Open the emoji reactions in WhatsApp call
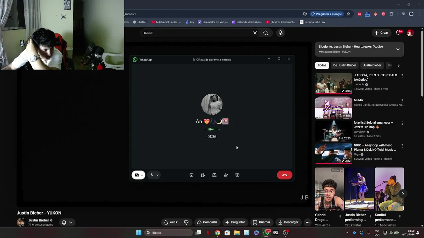 coord(191,175)
